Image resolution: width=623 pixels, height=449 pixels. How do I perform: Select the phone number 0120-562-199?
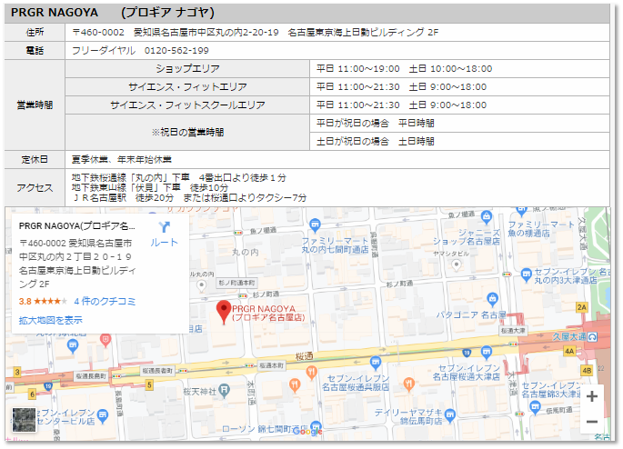[x=176, y=50]
